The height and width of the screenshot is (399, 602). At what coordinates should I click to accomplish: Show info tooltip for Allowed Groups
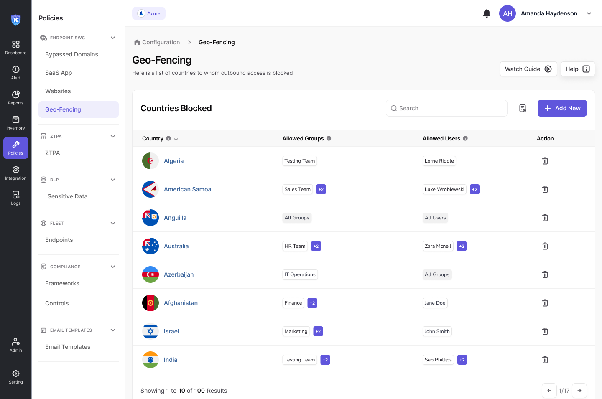click(329, 138)
